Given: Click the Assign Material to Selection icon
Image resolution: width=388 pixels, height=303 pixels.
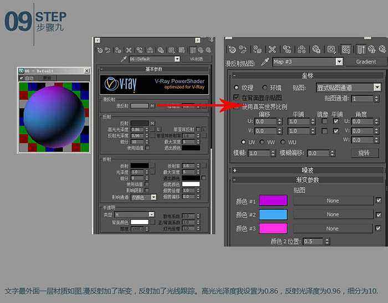Looking at the screenshot, I should (x=258, y=49).
